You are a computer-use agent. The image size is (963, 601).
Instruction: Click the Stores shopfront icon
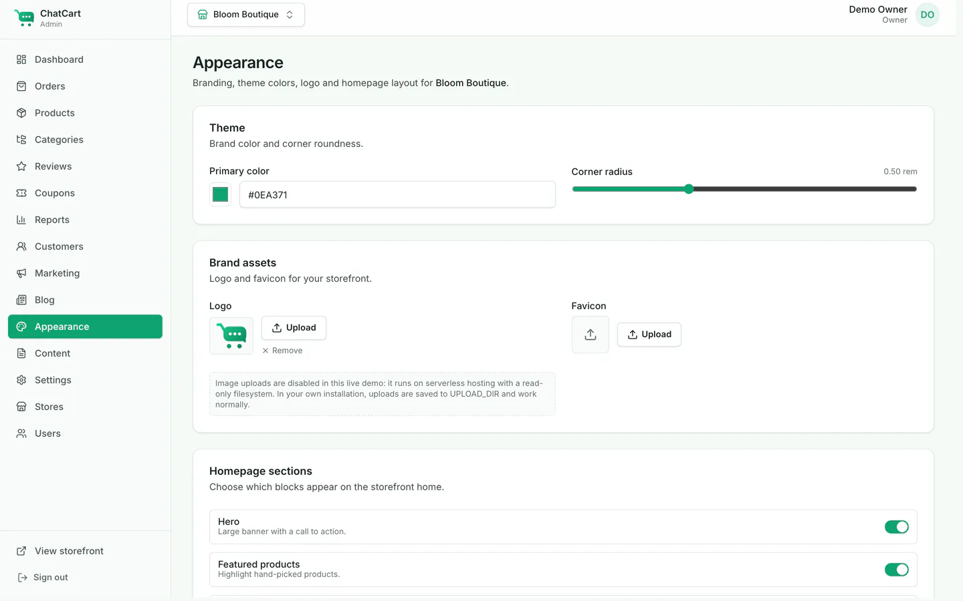[x=21, y=407]
